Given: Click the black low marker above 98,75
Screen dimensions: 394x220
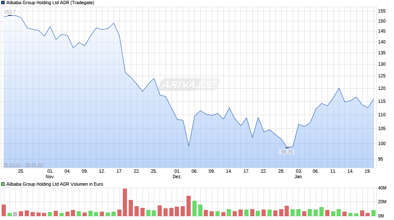Looking at the screenshot, I should 287,148.
